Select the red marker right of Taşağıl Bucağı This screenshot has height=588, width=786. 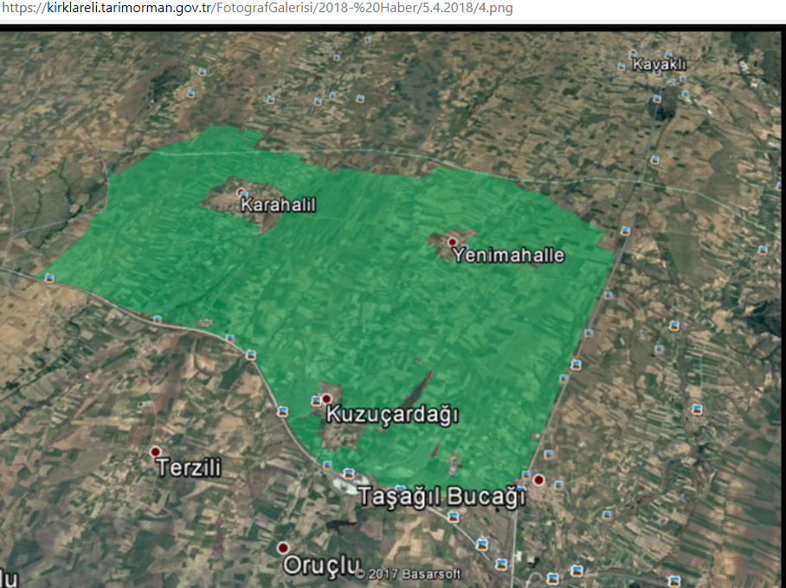tap(538, 480)
